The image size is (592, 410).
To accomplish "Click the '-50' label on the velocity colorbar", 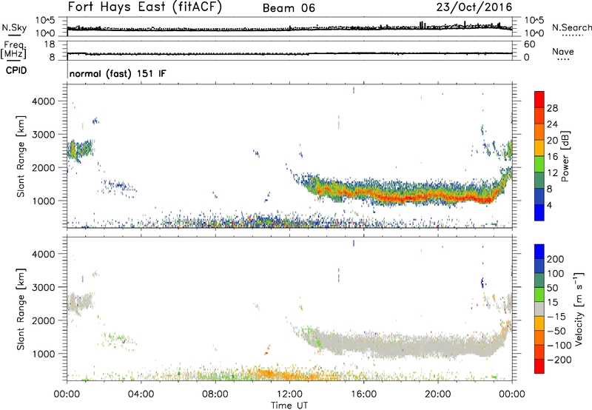I will coord(556,331).
